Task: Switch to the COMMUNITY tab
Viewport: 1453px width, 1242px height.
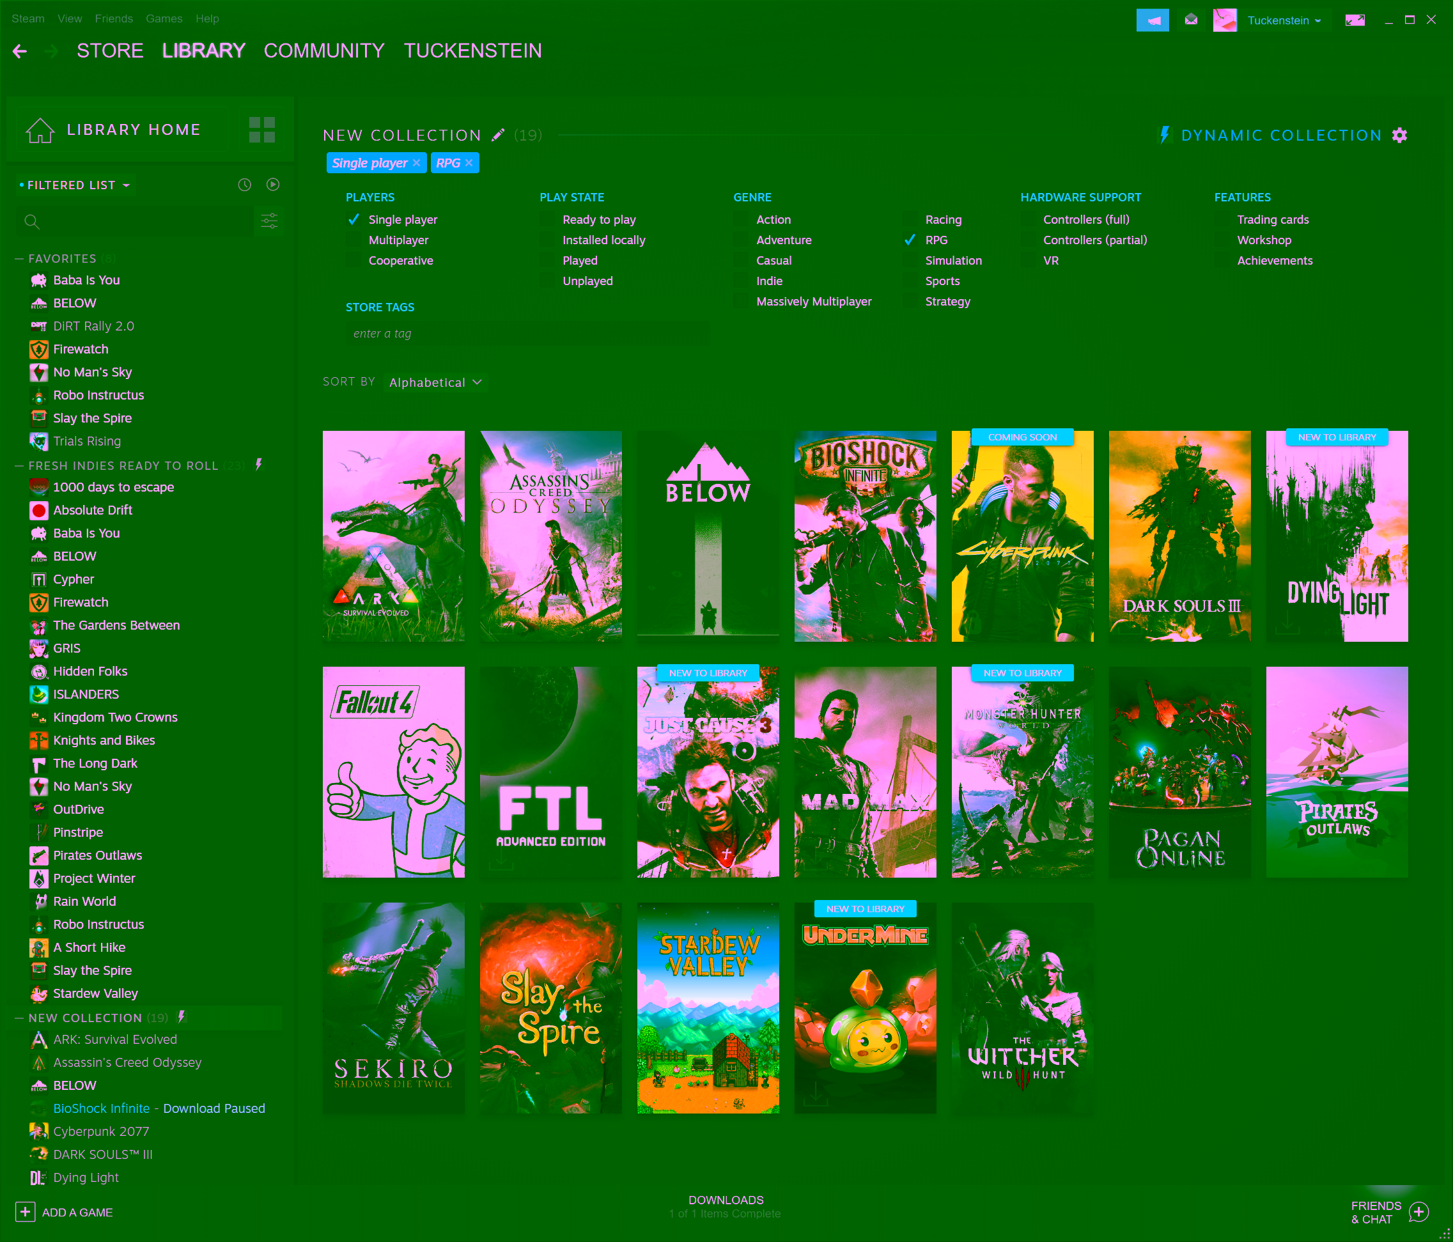Action: [324, 50]
